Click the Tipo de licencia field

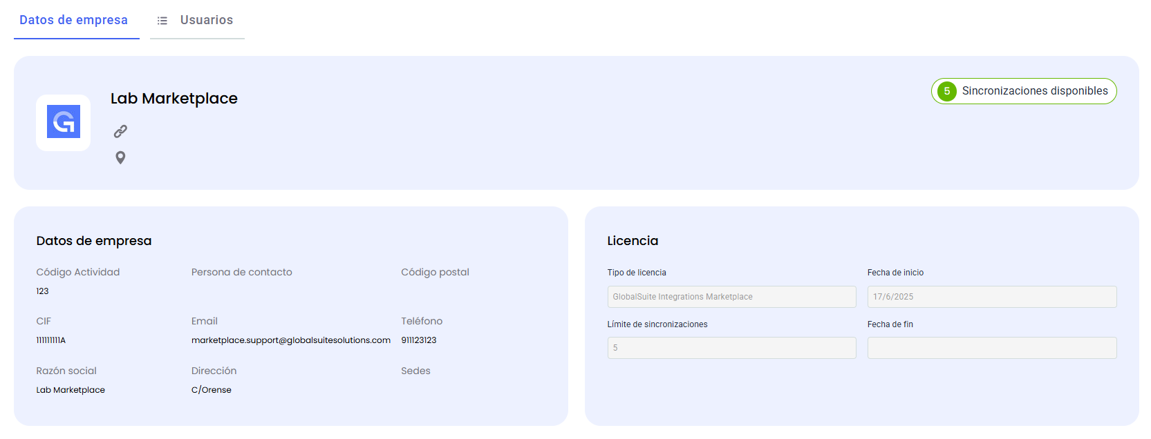(731, 297)
